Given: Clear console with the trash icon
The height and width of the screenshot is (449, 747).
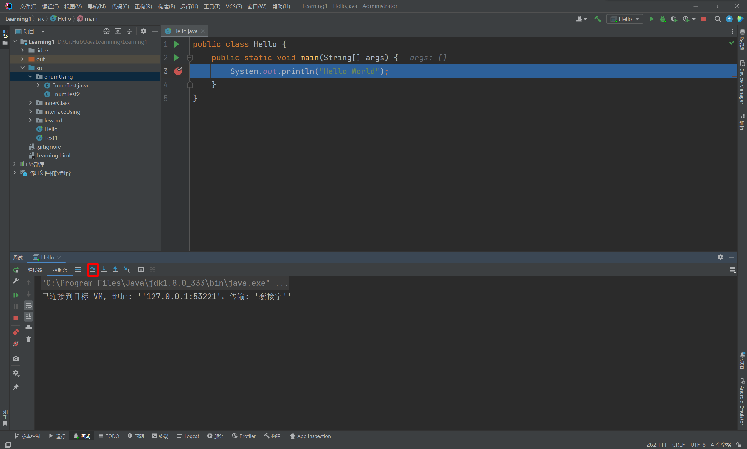Looking at the screenshot, I should pos(29,339).
